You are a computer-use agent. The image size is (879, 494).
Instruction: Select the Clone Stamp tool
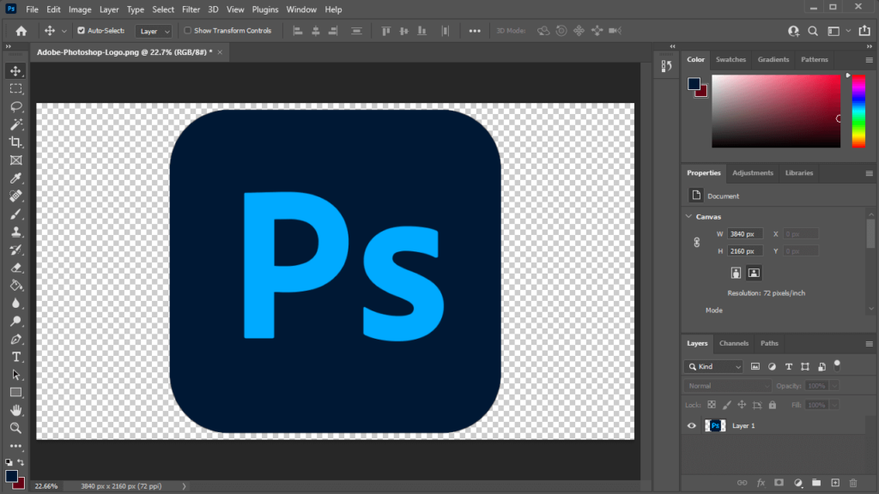[x=15, y=232]
